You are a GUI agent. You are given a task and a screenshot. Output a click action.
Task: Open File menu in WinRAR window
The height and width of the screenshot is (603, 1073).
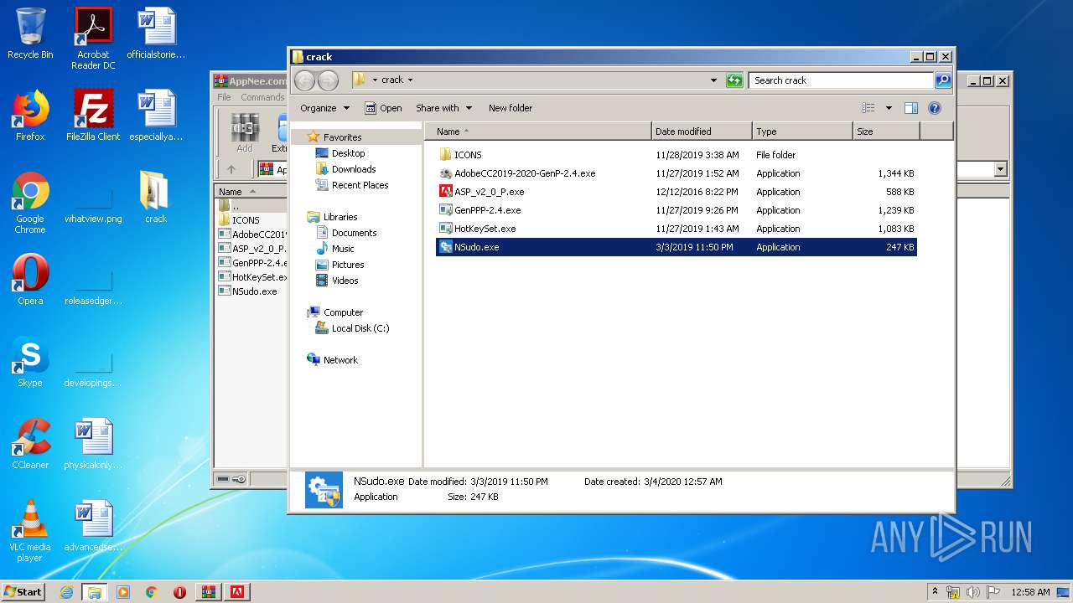pyautogui.click(x=224, y=97)
